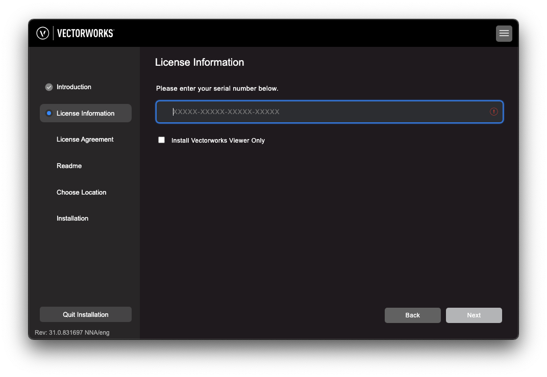Select the Choose Location step
The width and height of the screenshot is (547, 377).
click(x=81, y=193)
